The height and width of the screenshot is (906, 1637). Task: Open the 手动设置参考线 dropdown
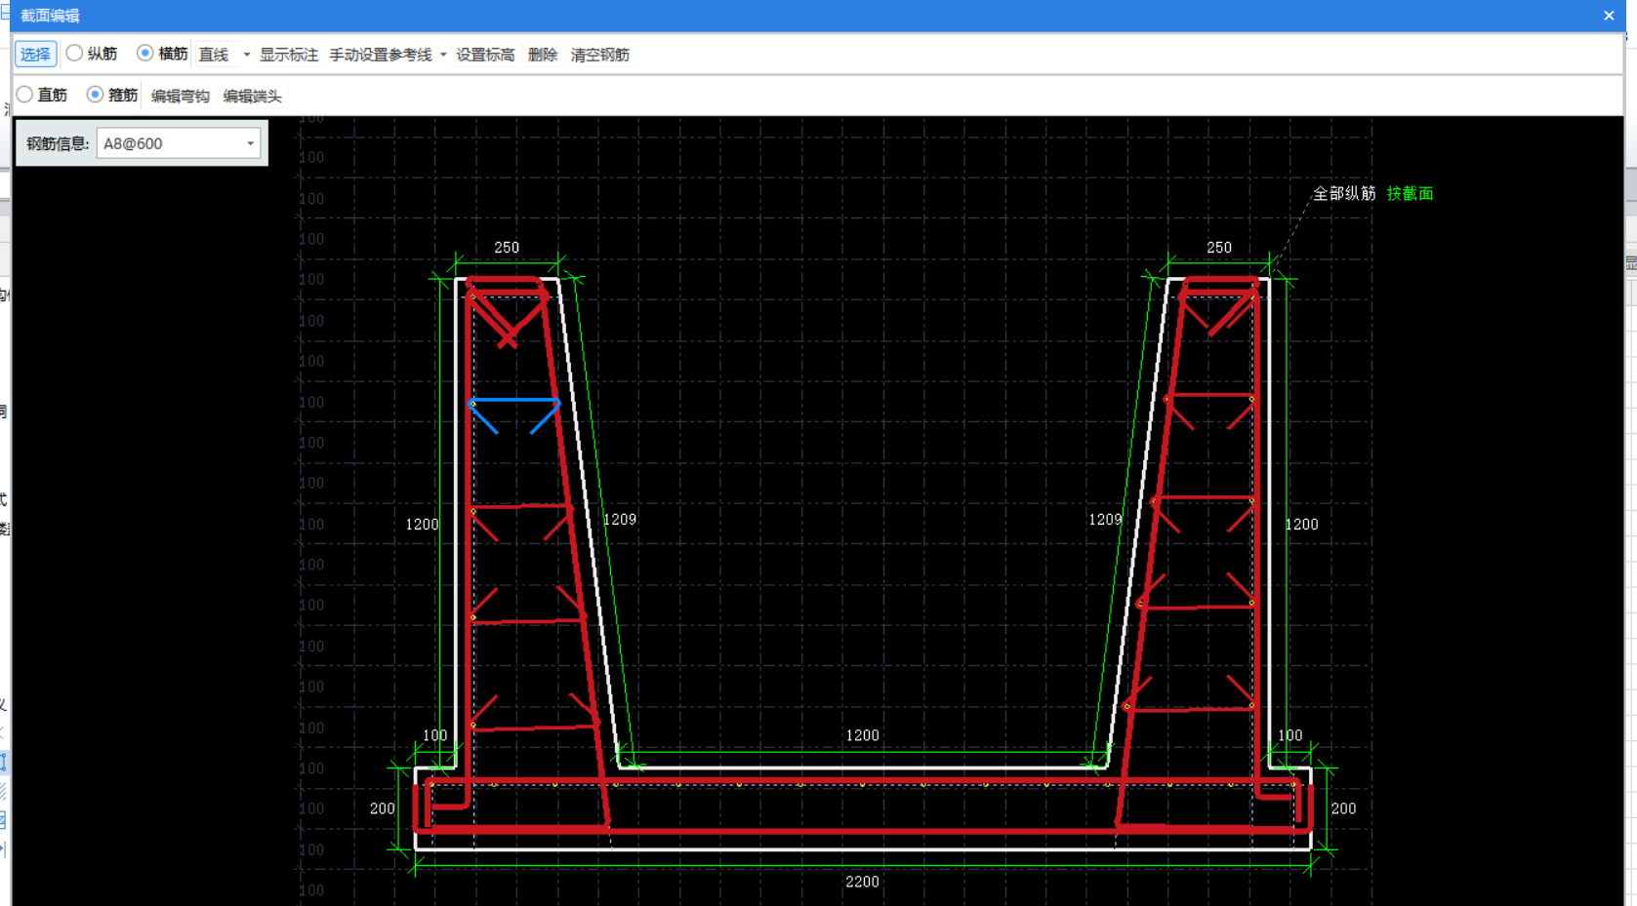click(x=443, y=55)
